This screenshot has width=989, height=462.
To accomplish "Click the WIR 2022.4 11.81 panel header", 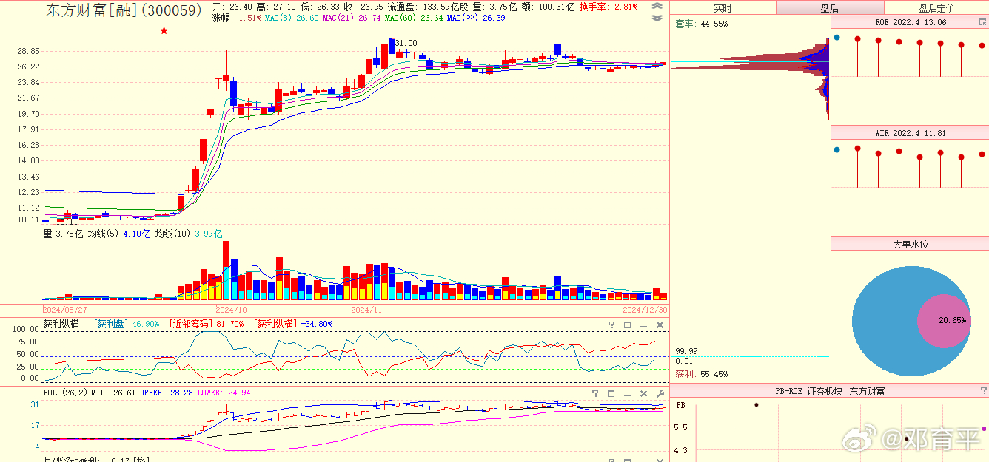I will [911, 133].
